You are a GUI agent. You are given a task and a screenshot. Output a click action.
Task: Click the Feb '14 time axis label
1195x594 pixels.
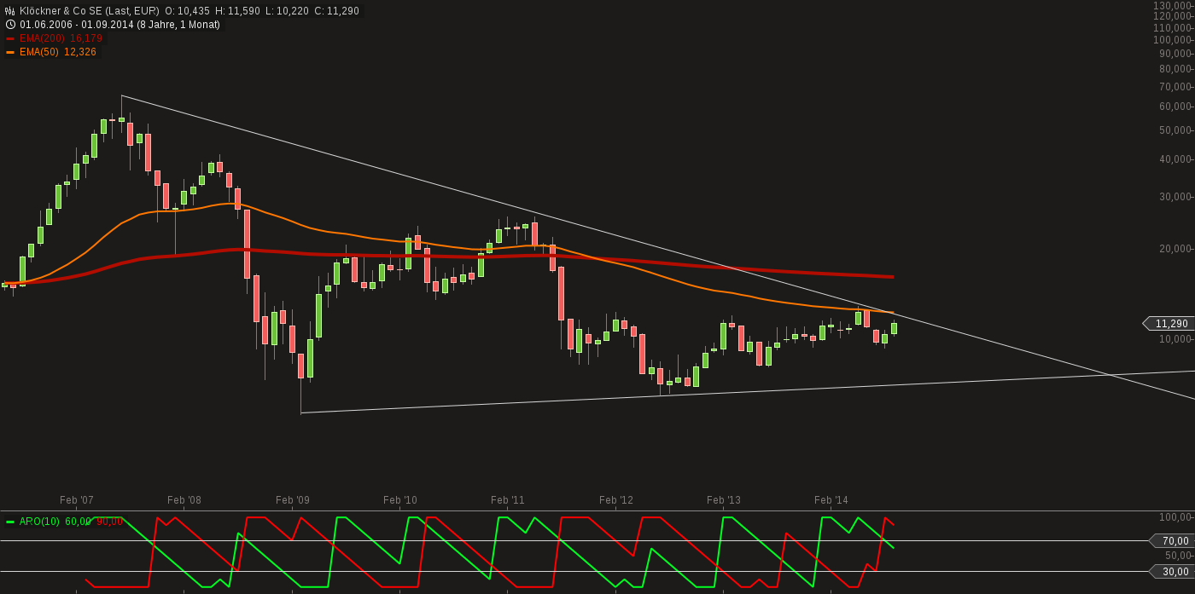click(x=831, y=500)
